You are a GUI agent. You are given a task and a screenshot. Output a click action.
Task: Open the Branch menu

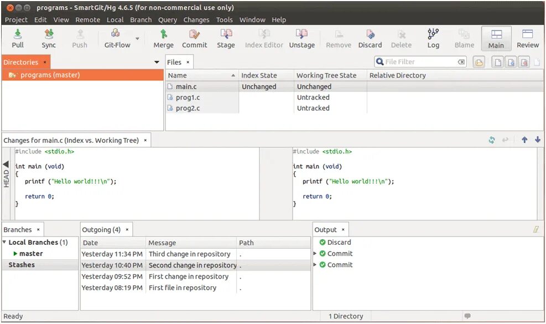pos(141,20)
